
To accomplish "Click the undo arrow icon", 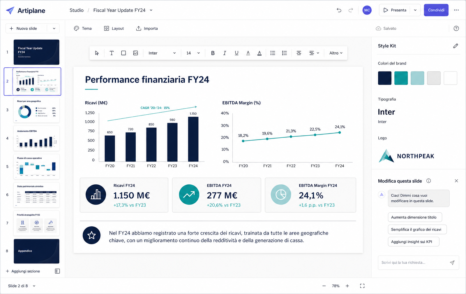I will coord(339,10).
